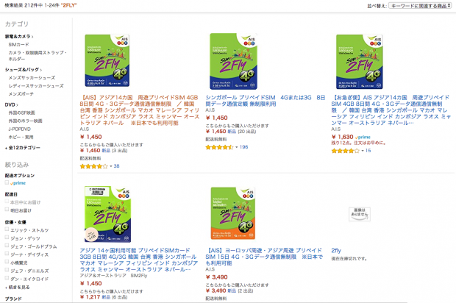
Task: Open the 3GB 8日間 2Fly SIM thumbnail
Action: click(107, 214)
